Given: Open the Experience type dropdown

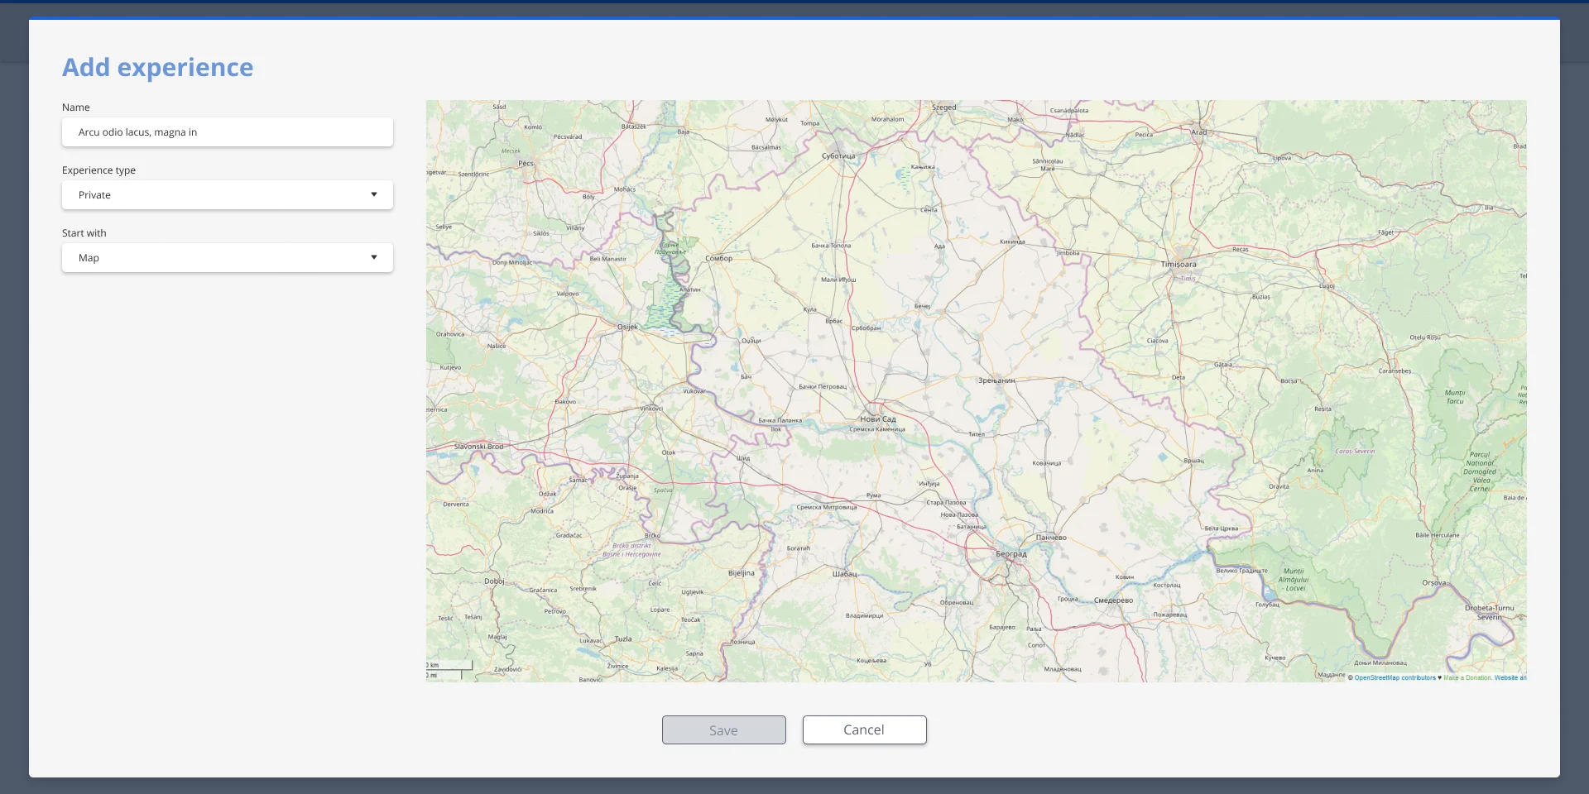Looking at the screenshot, I should tap(227, 195).
